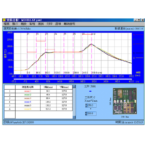Screen dimensions: 145x145
Task: Select the sensor 3 legend line
Action: (140, 44)
